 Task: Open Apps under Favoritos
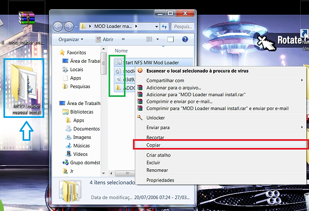coord(72,78)
